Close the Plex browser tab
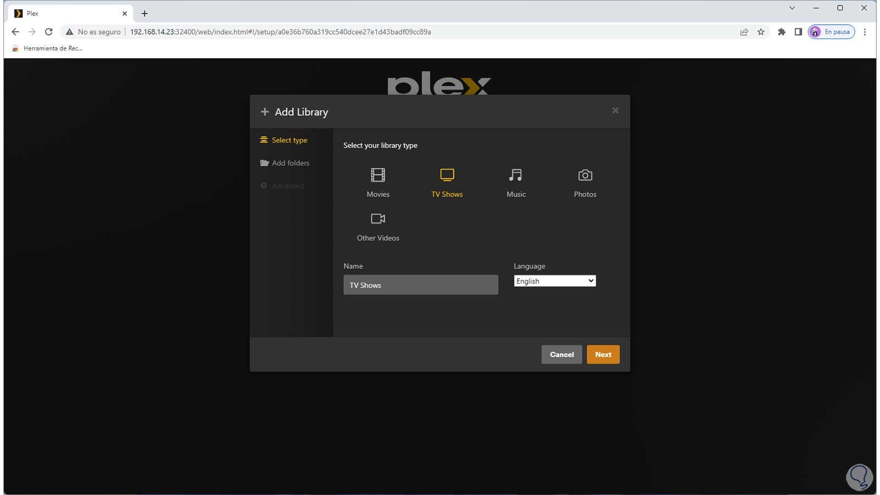 click(125, 13)
